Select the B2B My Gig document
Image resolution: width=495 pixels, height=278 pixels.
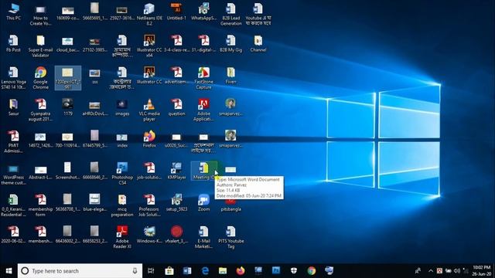coord(230,43)
